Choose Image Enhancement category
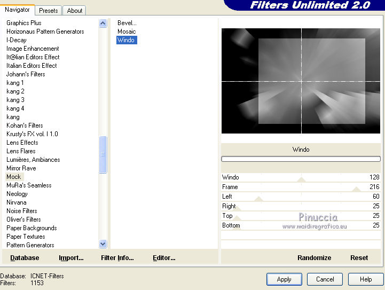The image size is (385, 290). point(33,49)
